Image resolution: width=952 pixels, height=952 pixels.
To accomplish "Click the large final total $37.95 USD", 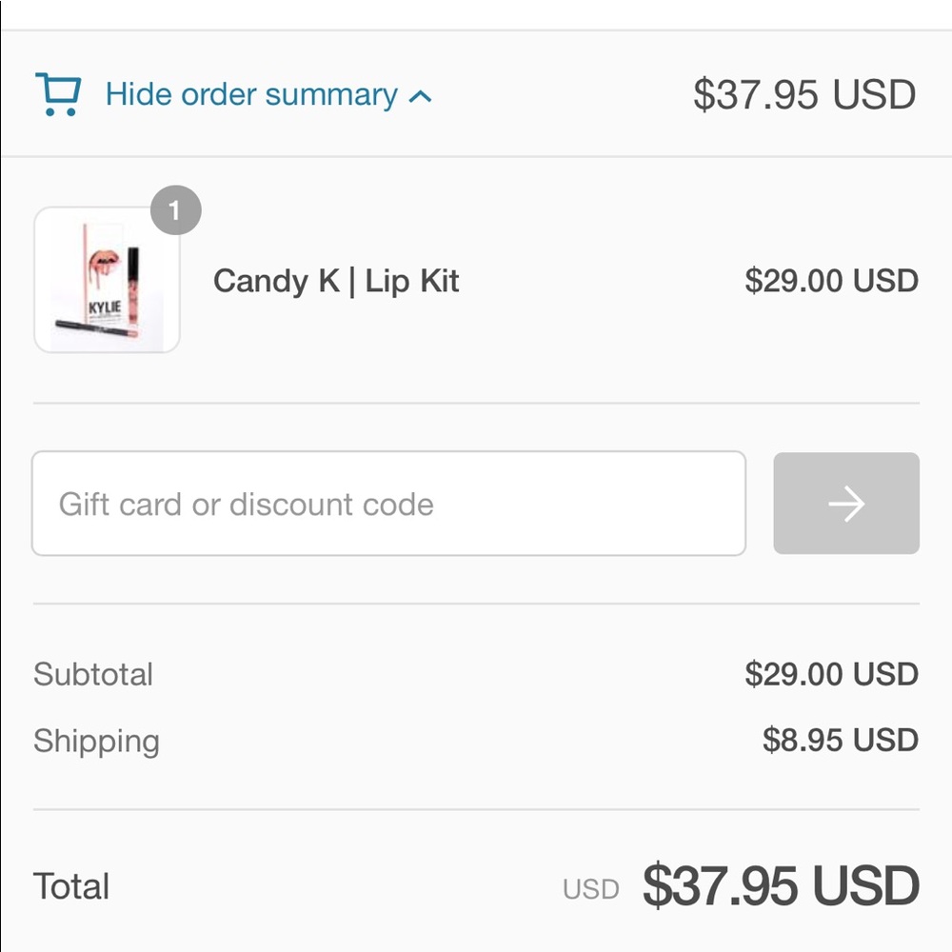I will (781, 886).
